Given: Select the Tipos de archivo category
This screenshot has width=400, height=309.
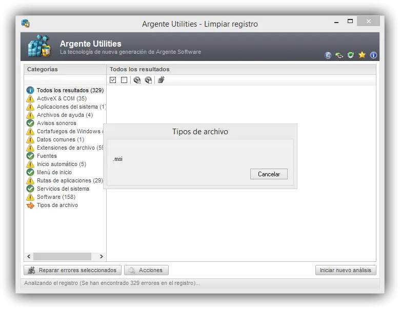Looking at the screenshot, I should [57, 205].
